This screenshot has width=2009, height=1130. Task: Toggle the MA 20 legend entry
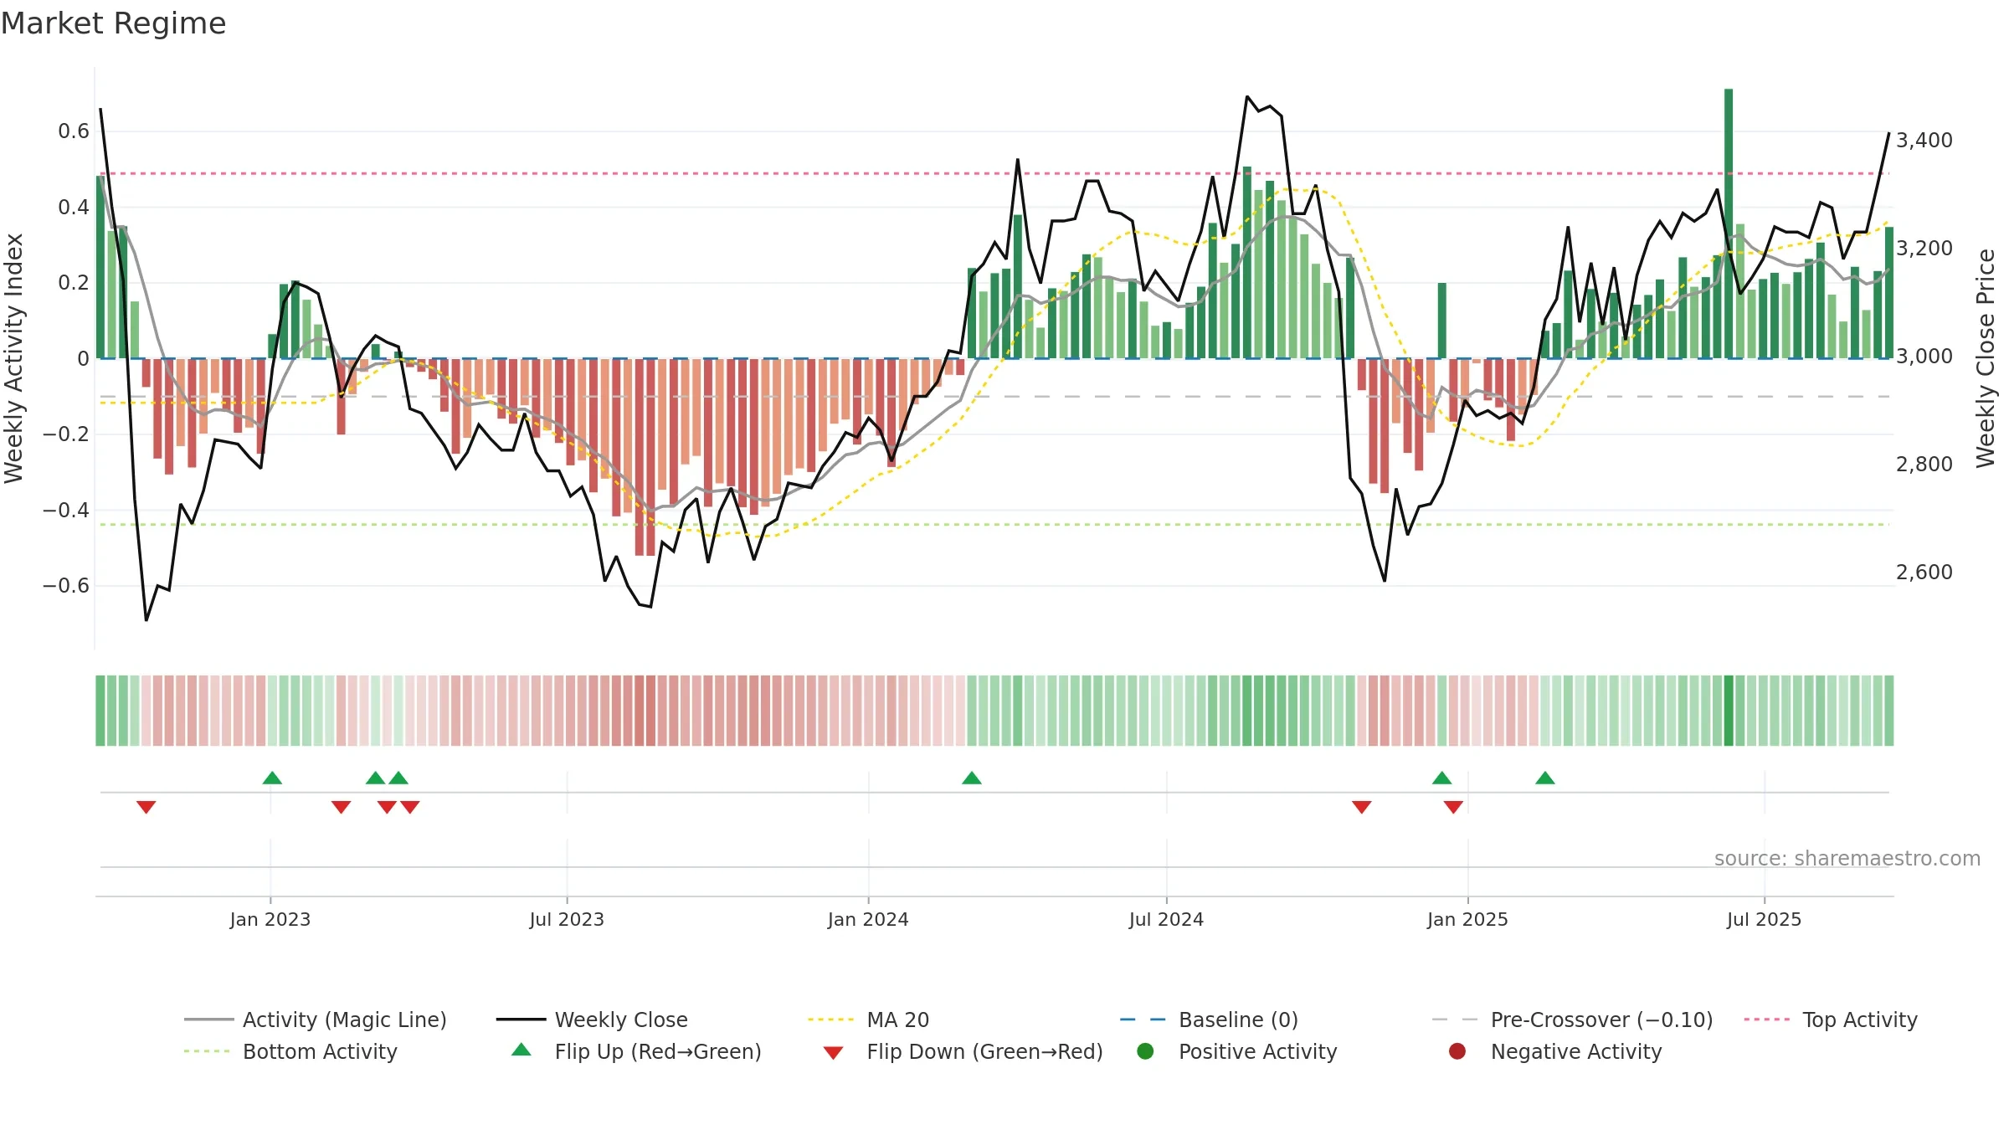click(x=869, y=1020)
